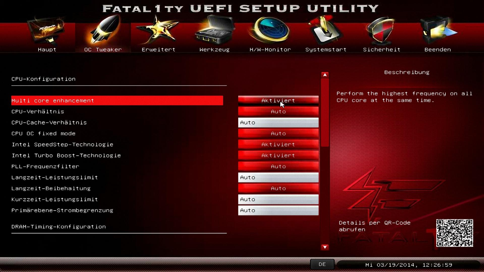This screenshot has width=484, height=272.
Task: Go to the H/W-Monitor tab label
Action: pyautogui.click(x=270, y=50)
